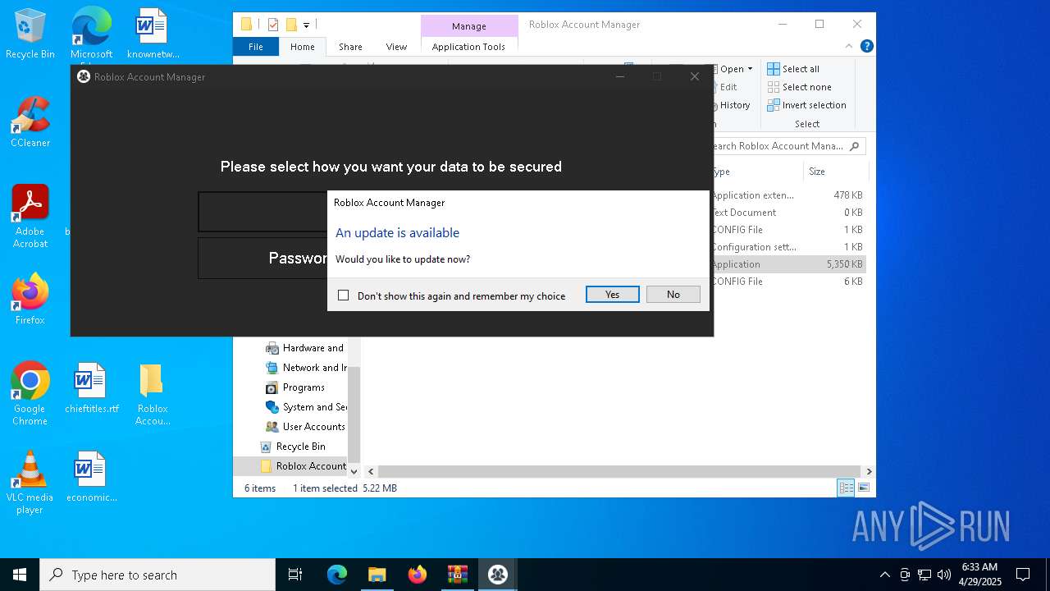The height and width of the screenshot is (591, 1050).
Task: Open Google Chrome desktop shortcut
Action: pos(30,393)
